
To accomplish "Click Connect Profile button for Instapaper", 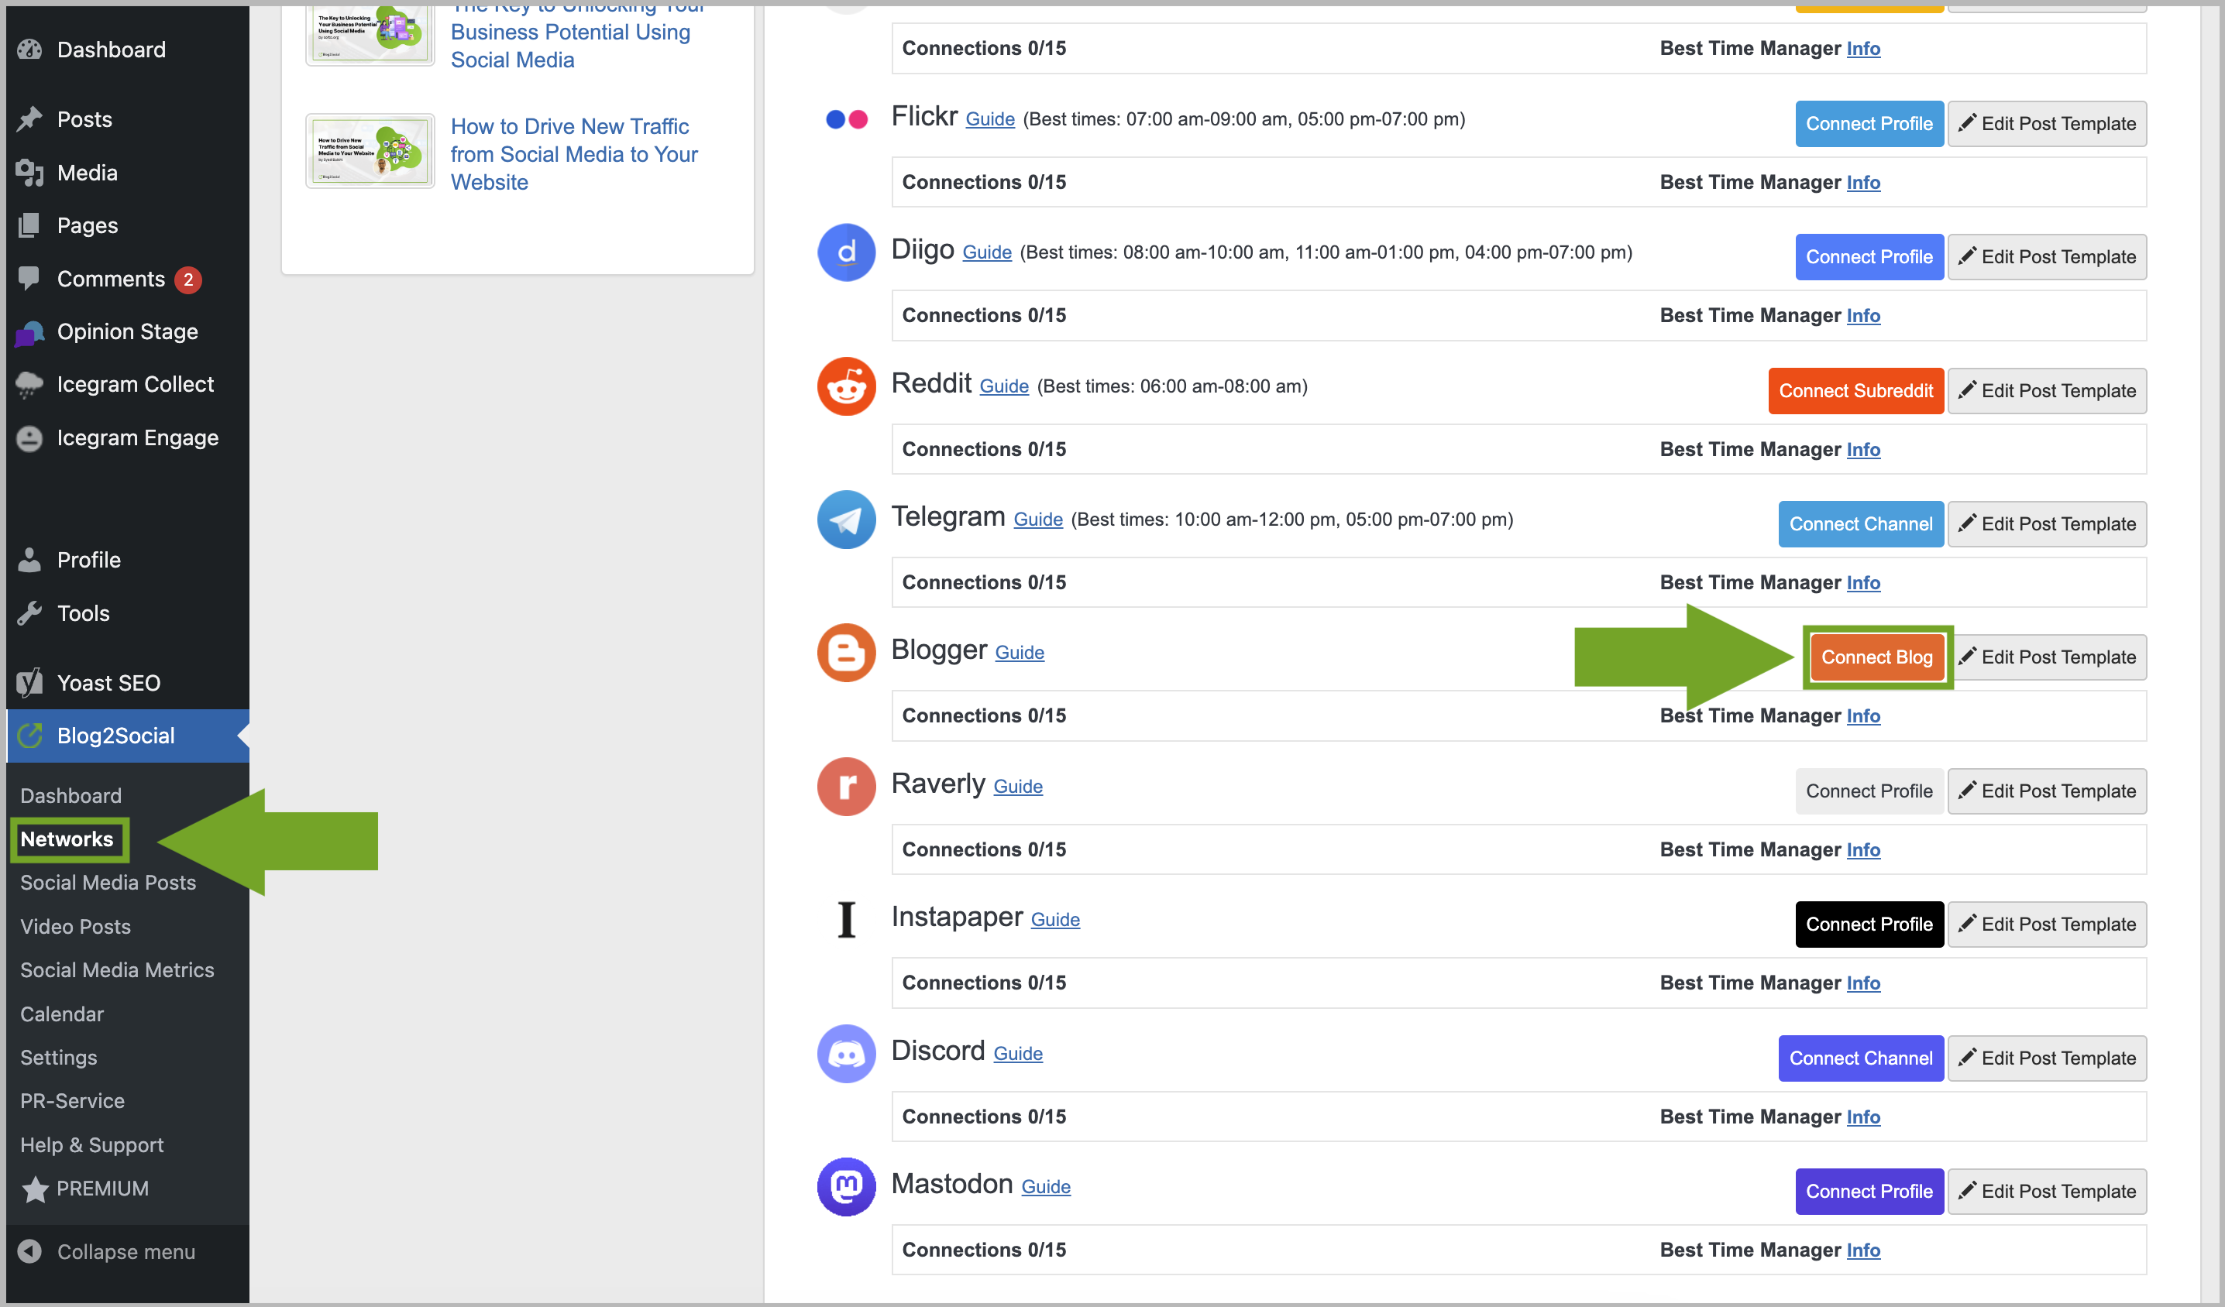I will pyautogui.click(x=1869, y=924).
